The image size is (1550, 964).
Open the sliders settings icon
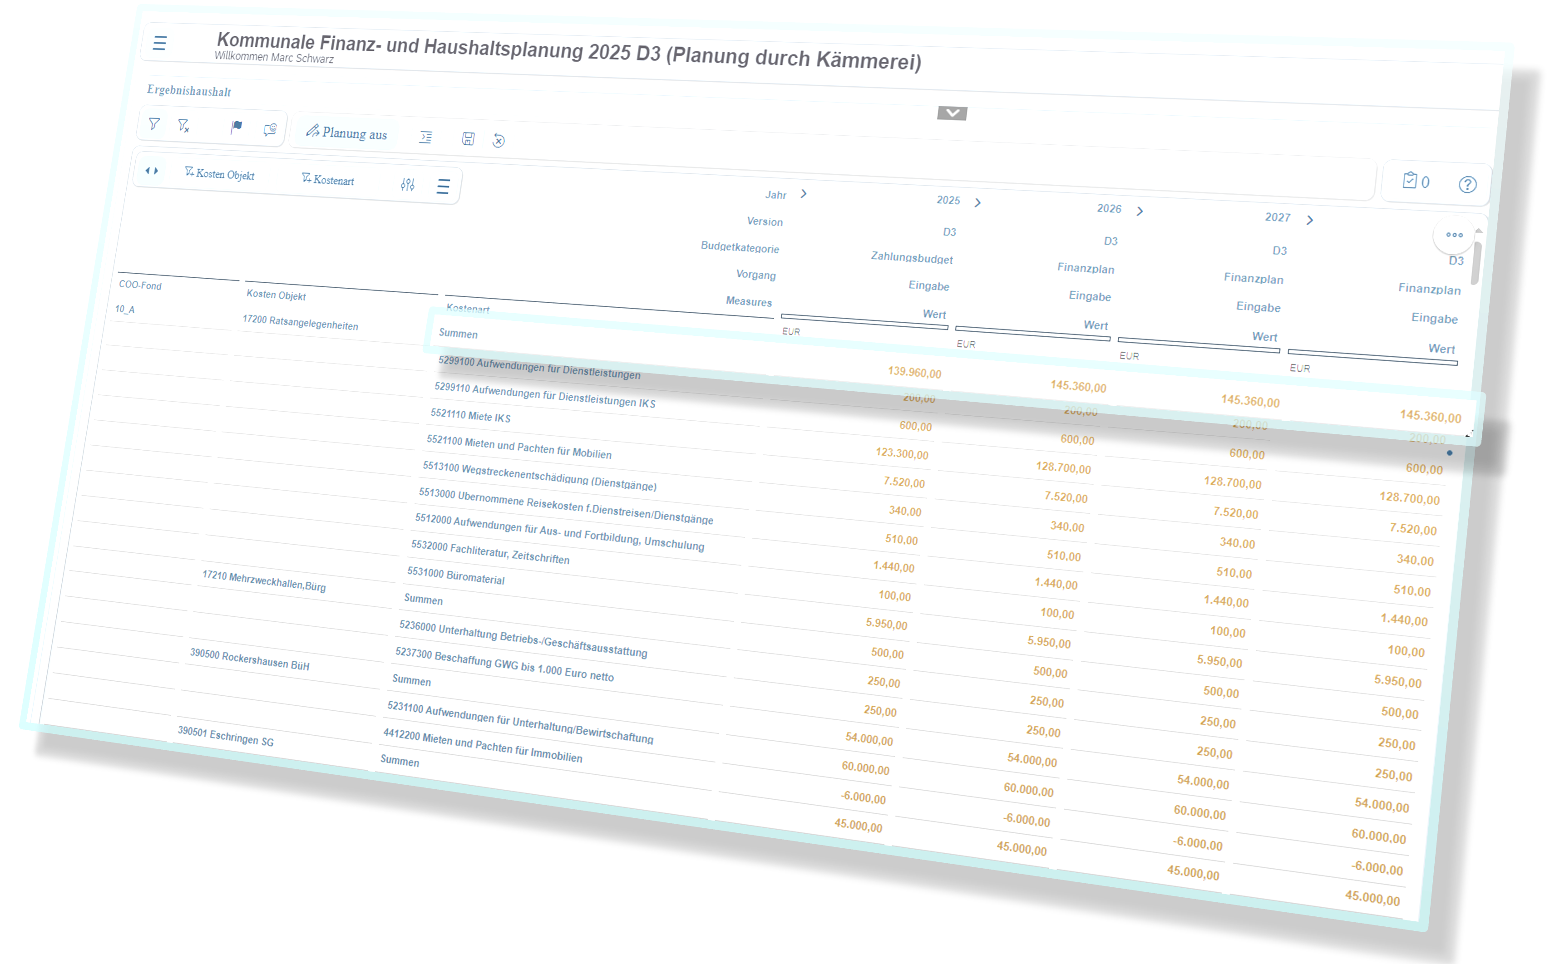tap(408, 184)
